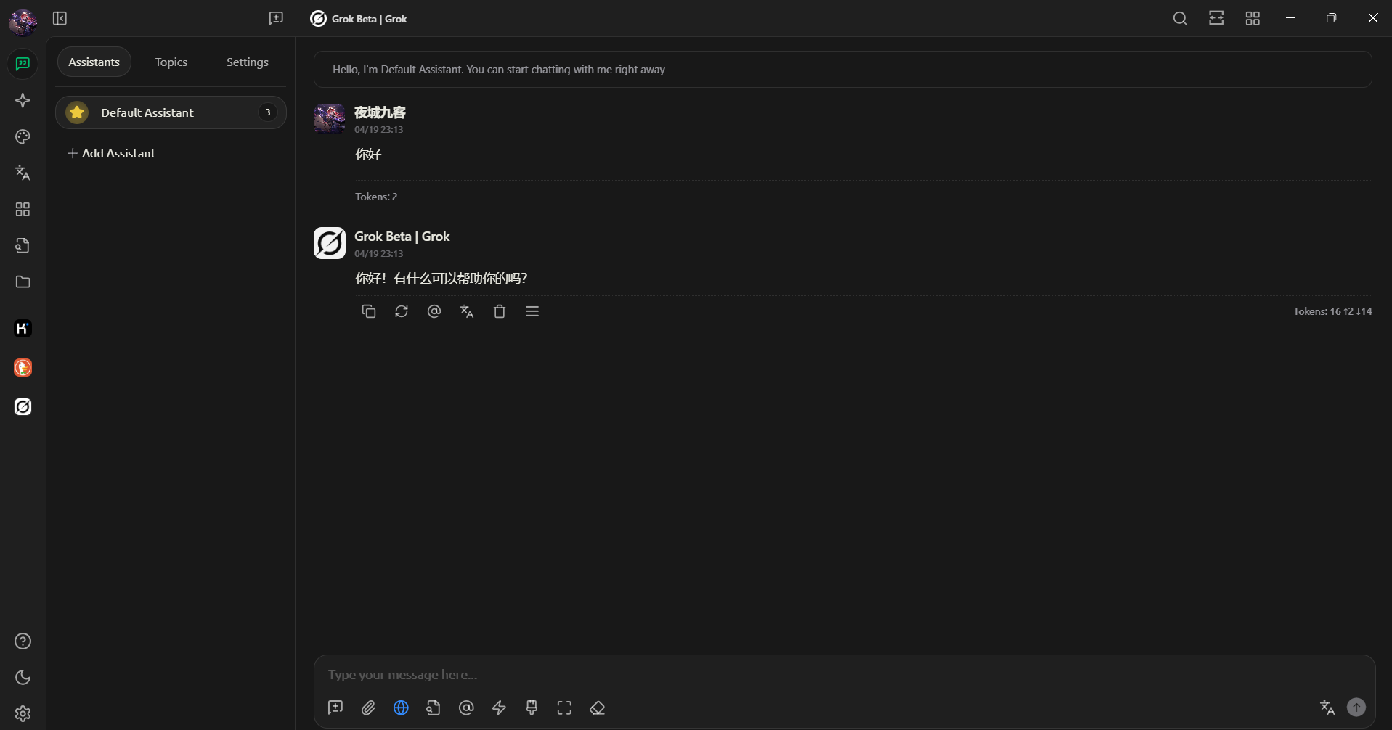Translate the Grok reply message
The height and width of the screenshot is (730, 1392).
[467, 311]
